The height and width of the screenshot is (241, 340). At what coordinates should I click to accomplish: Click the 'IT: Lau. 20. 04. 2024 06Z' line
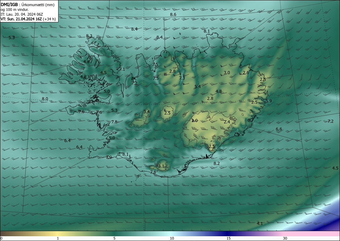click(22, 14)
